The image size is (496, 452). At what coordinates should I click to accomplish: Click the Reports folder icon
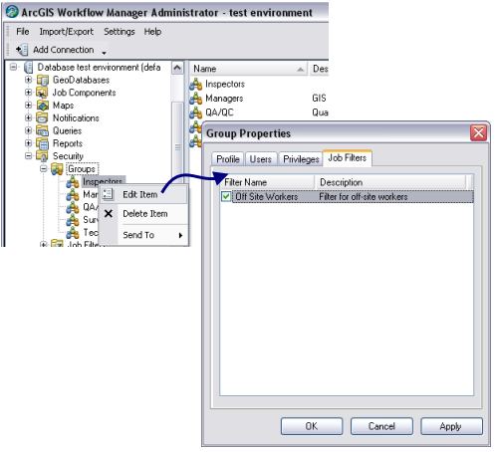click(x=43, y=143)
